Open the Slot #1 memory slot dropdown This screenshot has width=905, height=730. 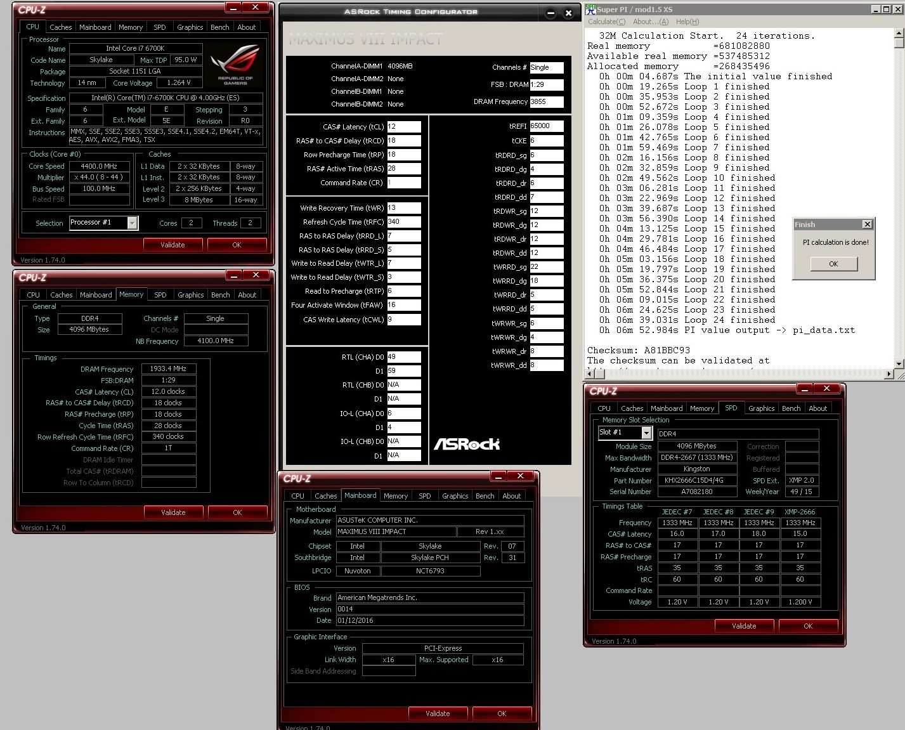[646, 433]
